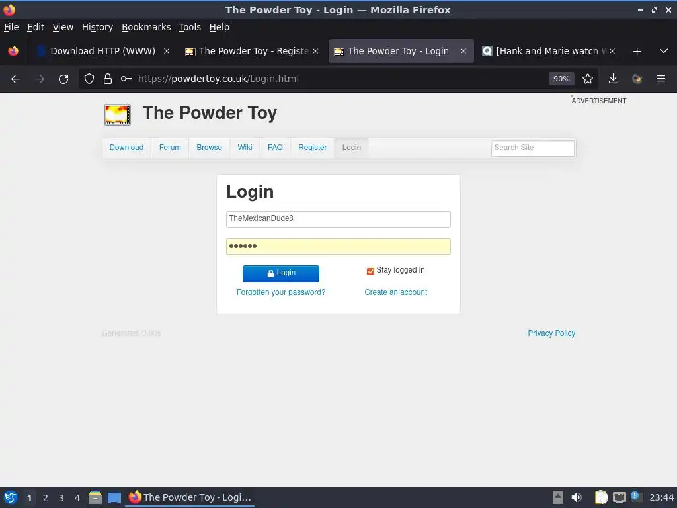The width and height of the screenshot is (677, 508).
Task: Switch to workspace 4
Action: (77, 498)
